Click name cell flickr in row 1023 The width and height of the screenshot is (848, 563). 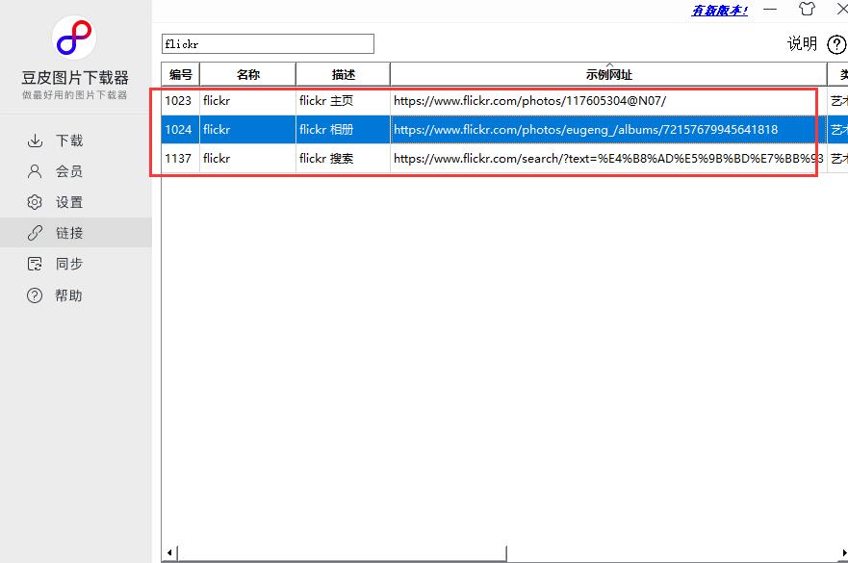[247, 101]
